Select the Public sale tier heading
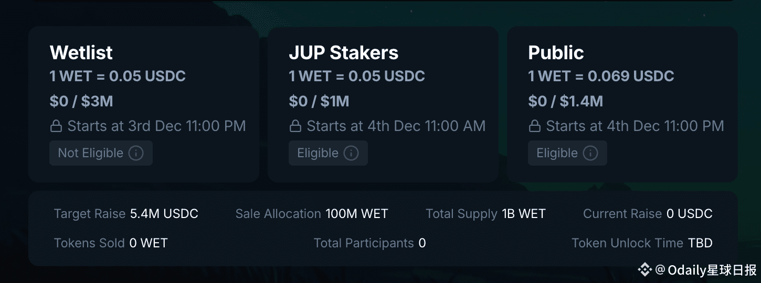 pyautogui.click(x=556, y=52)
